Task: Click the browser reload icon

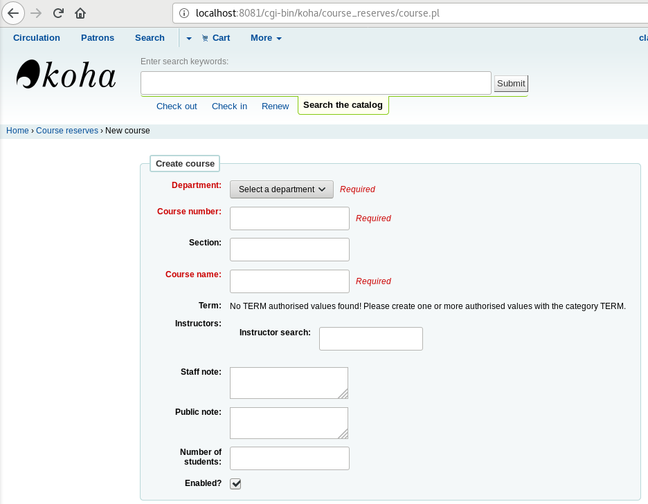Action: (58, 13)
